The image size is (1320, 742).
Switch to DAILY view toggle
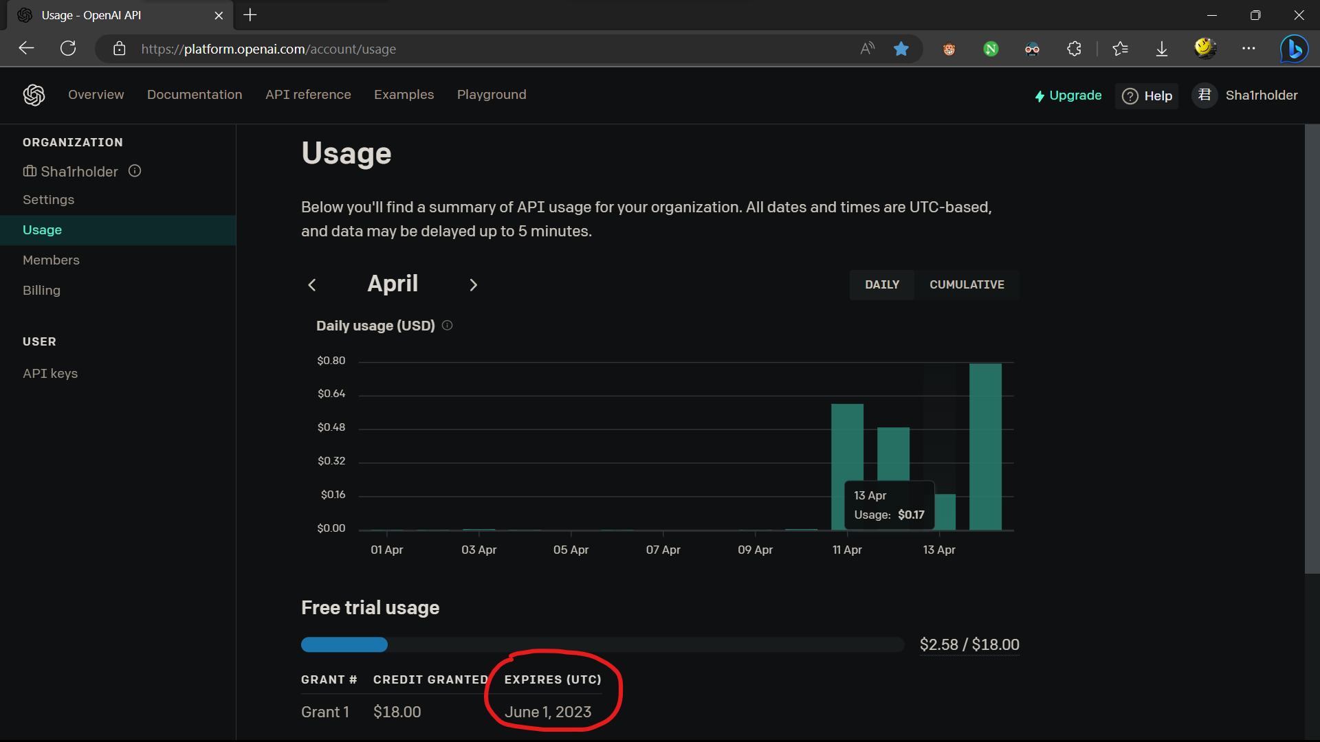tap(882, 284)
